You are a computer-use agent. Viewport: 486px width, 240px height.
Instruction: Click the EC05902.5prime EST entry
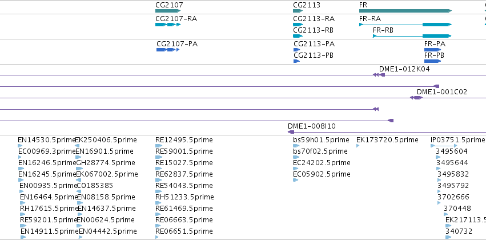pos(322,174)
